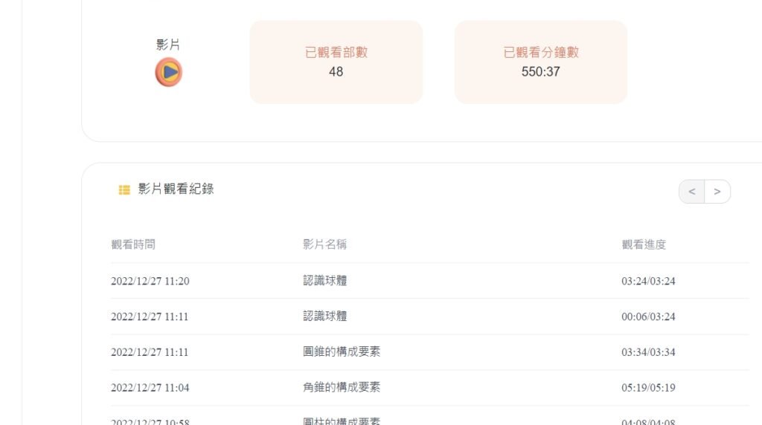Click the 觀看進度 column header
This screenshot has height=425, width=762.
(x=644, y=244)
